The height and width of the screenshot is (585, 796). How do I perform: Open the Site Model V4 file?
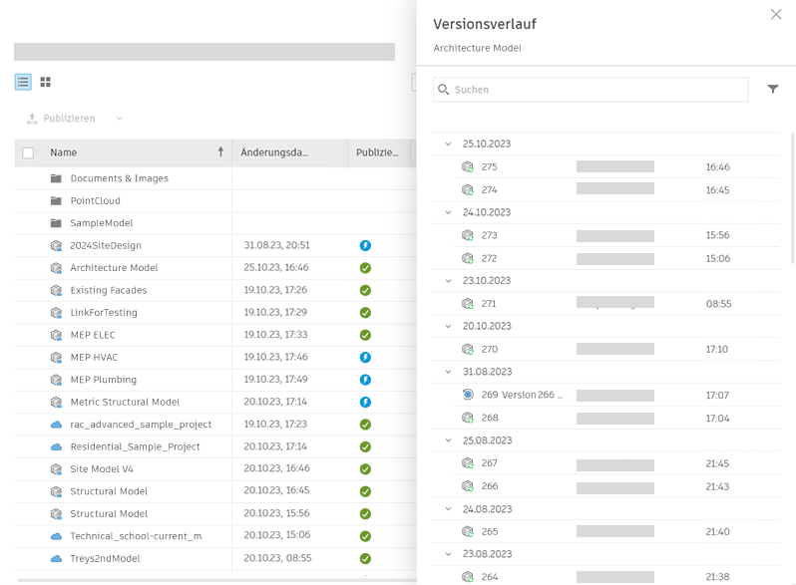click(x=102, y=469)
